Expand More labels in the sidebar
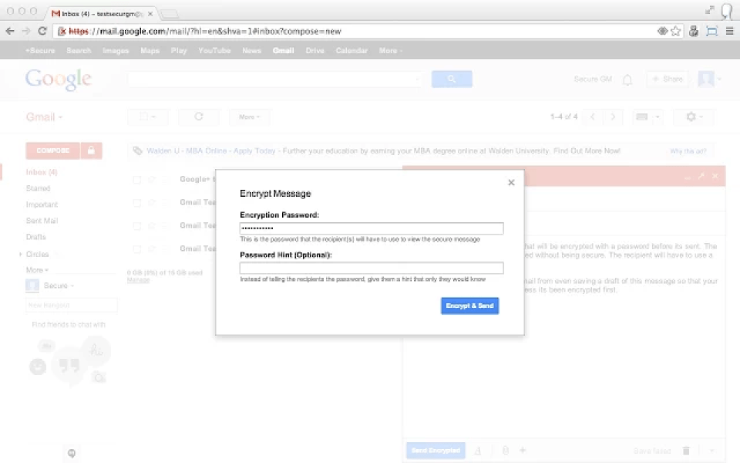The height and width of the screenshot is (463, 740). pyautogui.click(x=37, y=270)
